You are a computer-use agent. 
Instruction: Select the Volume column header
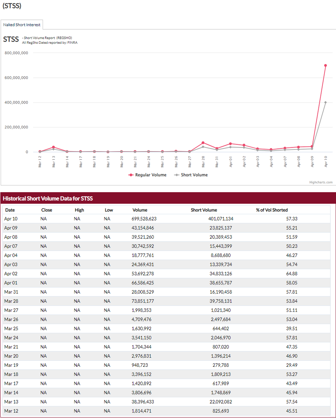click(x=140, y=210)
